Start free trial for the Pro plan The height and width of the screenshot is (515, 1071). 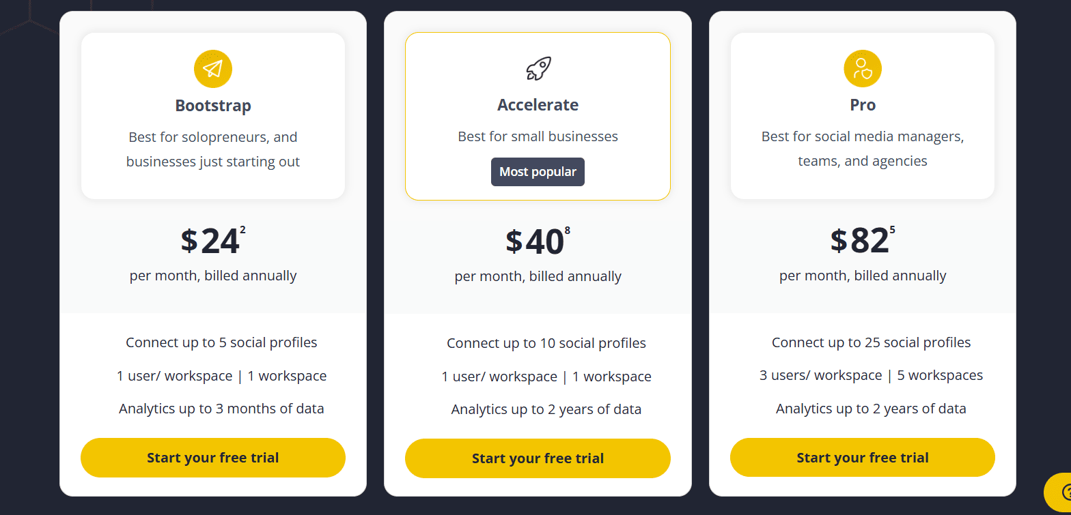point(862,458)
